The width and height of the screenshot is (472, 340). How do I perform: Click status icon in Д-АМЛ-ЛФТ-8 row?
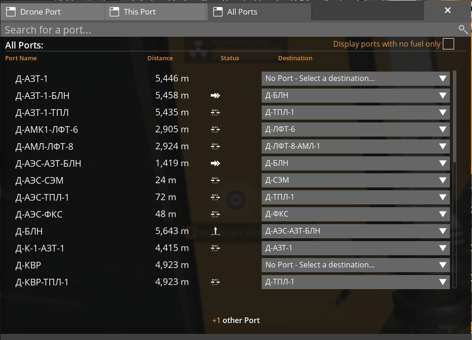coord(215,146)
